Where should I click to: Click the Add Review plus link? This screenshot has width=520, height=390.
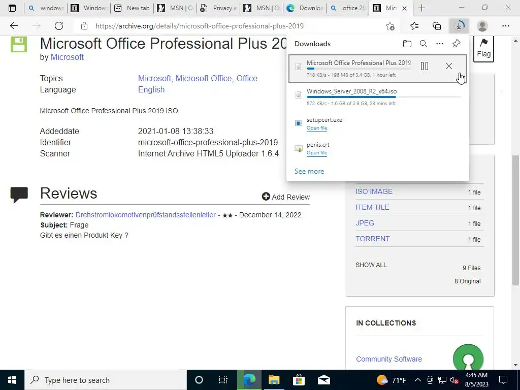(x=286, y=197)
